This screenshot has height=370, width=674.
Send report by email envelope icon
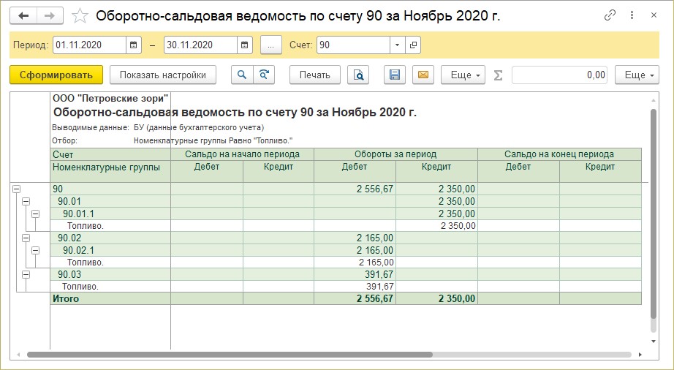pos(423,75)
